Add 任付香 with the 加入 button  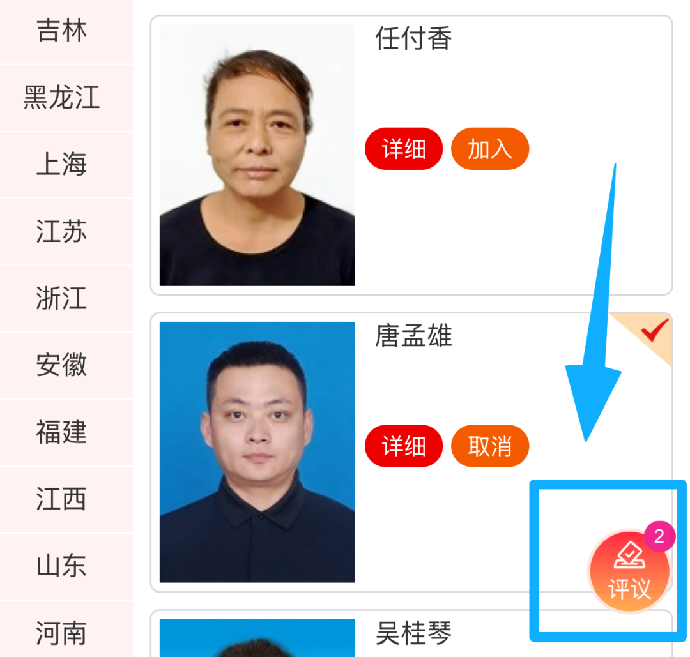[x=490, y=149]
